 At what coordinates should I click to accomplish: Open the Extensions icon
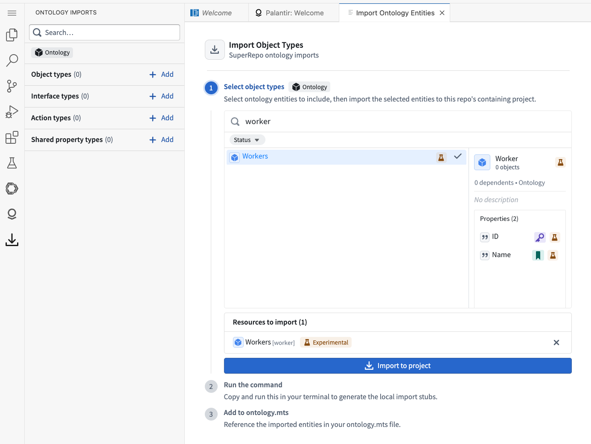coord(12,137)
